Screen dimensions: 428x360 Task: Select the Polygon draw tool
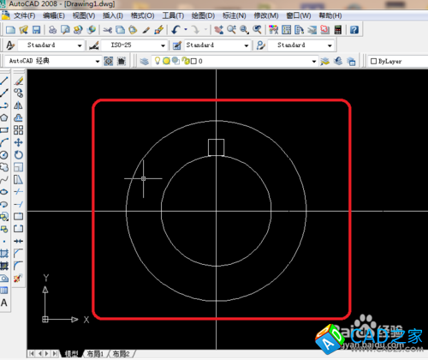pos(4,117)
